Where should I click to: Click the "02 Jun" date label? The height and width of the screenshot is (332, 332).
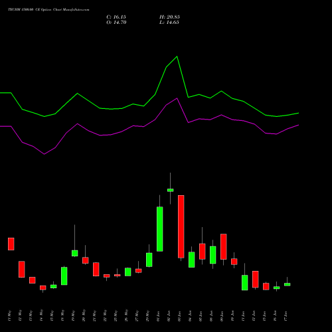coord(169,316)
